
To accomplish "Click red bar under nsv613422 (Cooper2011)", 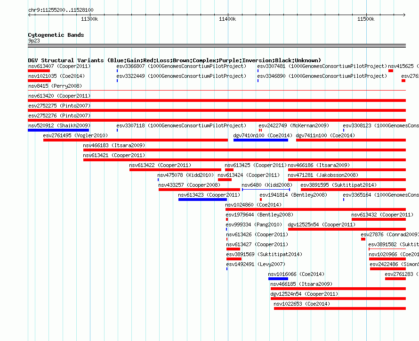I will [175, 170].
